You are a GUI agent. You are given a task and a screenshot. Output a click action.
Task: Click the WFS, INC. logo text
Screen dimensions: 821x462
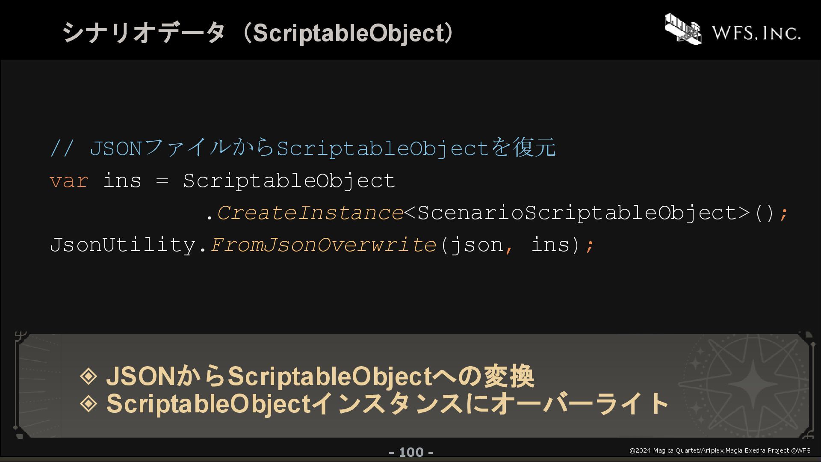click(756, 33)
